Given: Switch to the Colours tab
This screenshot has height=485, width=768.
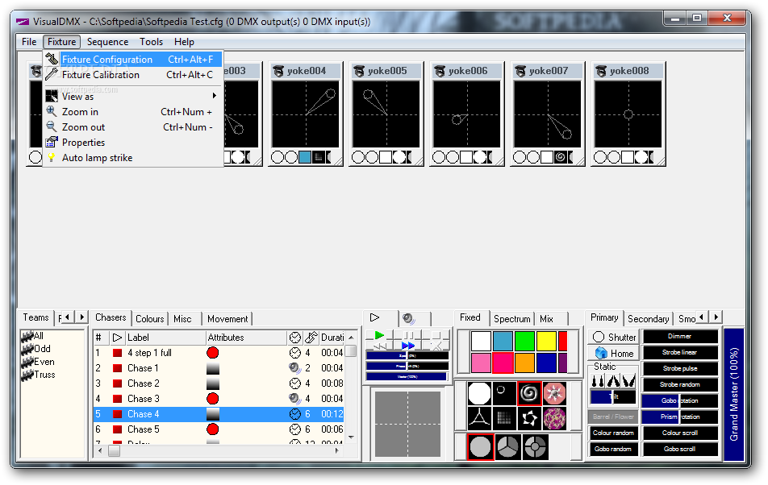Looking at the screenshot, I should coord(150,319).
